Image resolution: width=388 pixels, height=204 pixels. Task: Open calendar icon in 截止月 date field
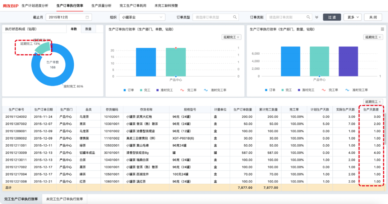click(x=87, y=17)
